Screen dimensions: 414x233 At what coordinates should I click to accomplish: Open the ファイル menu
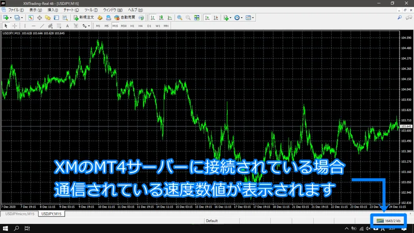coord(16,10)
